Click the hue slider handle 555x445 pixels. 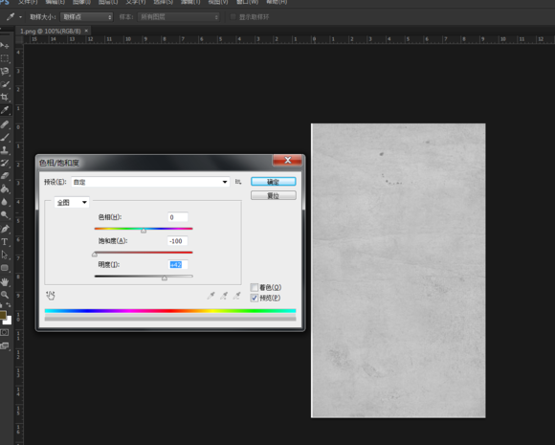pyautogui.click(x=144, y=231)
